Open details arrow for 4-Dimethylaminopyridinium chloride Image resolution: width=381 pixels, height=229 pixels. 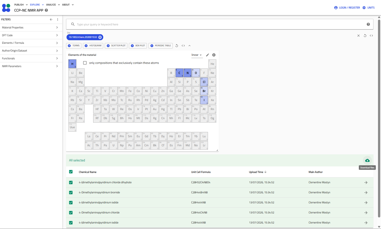[366, 213]
